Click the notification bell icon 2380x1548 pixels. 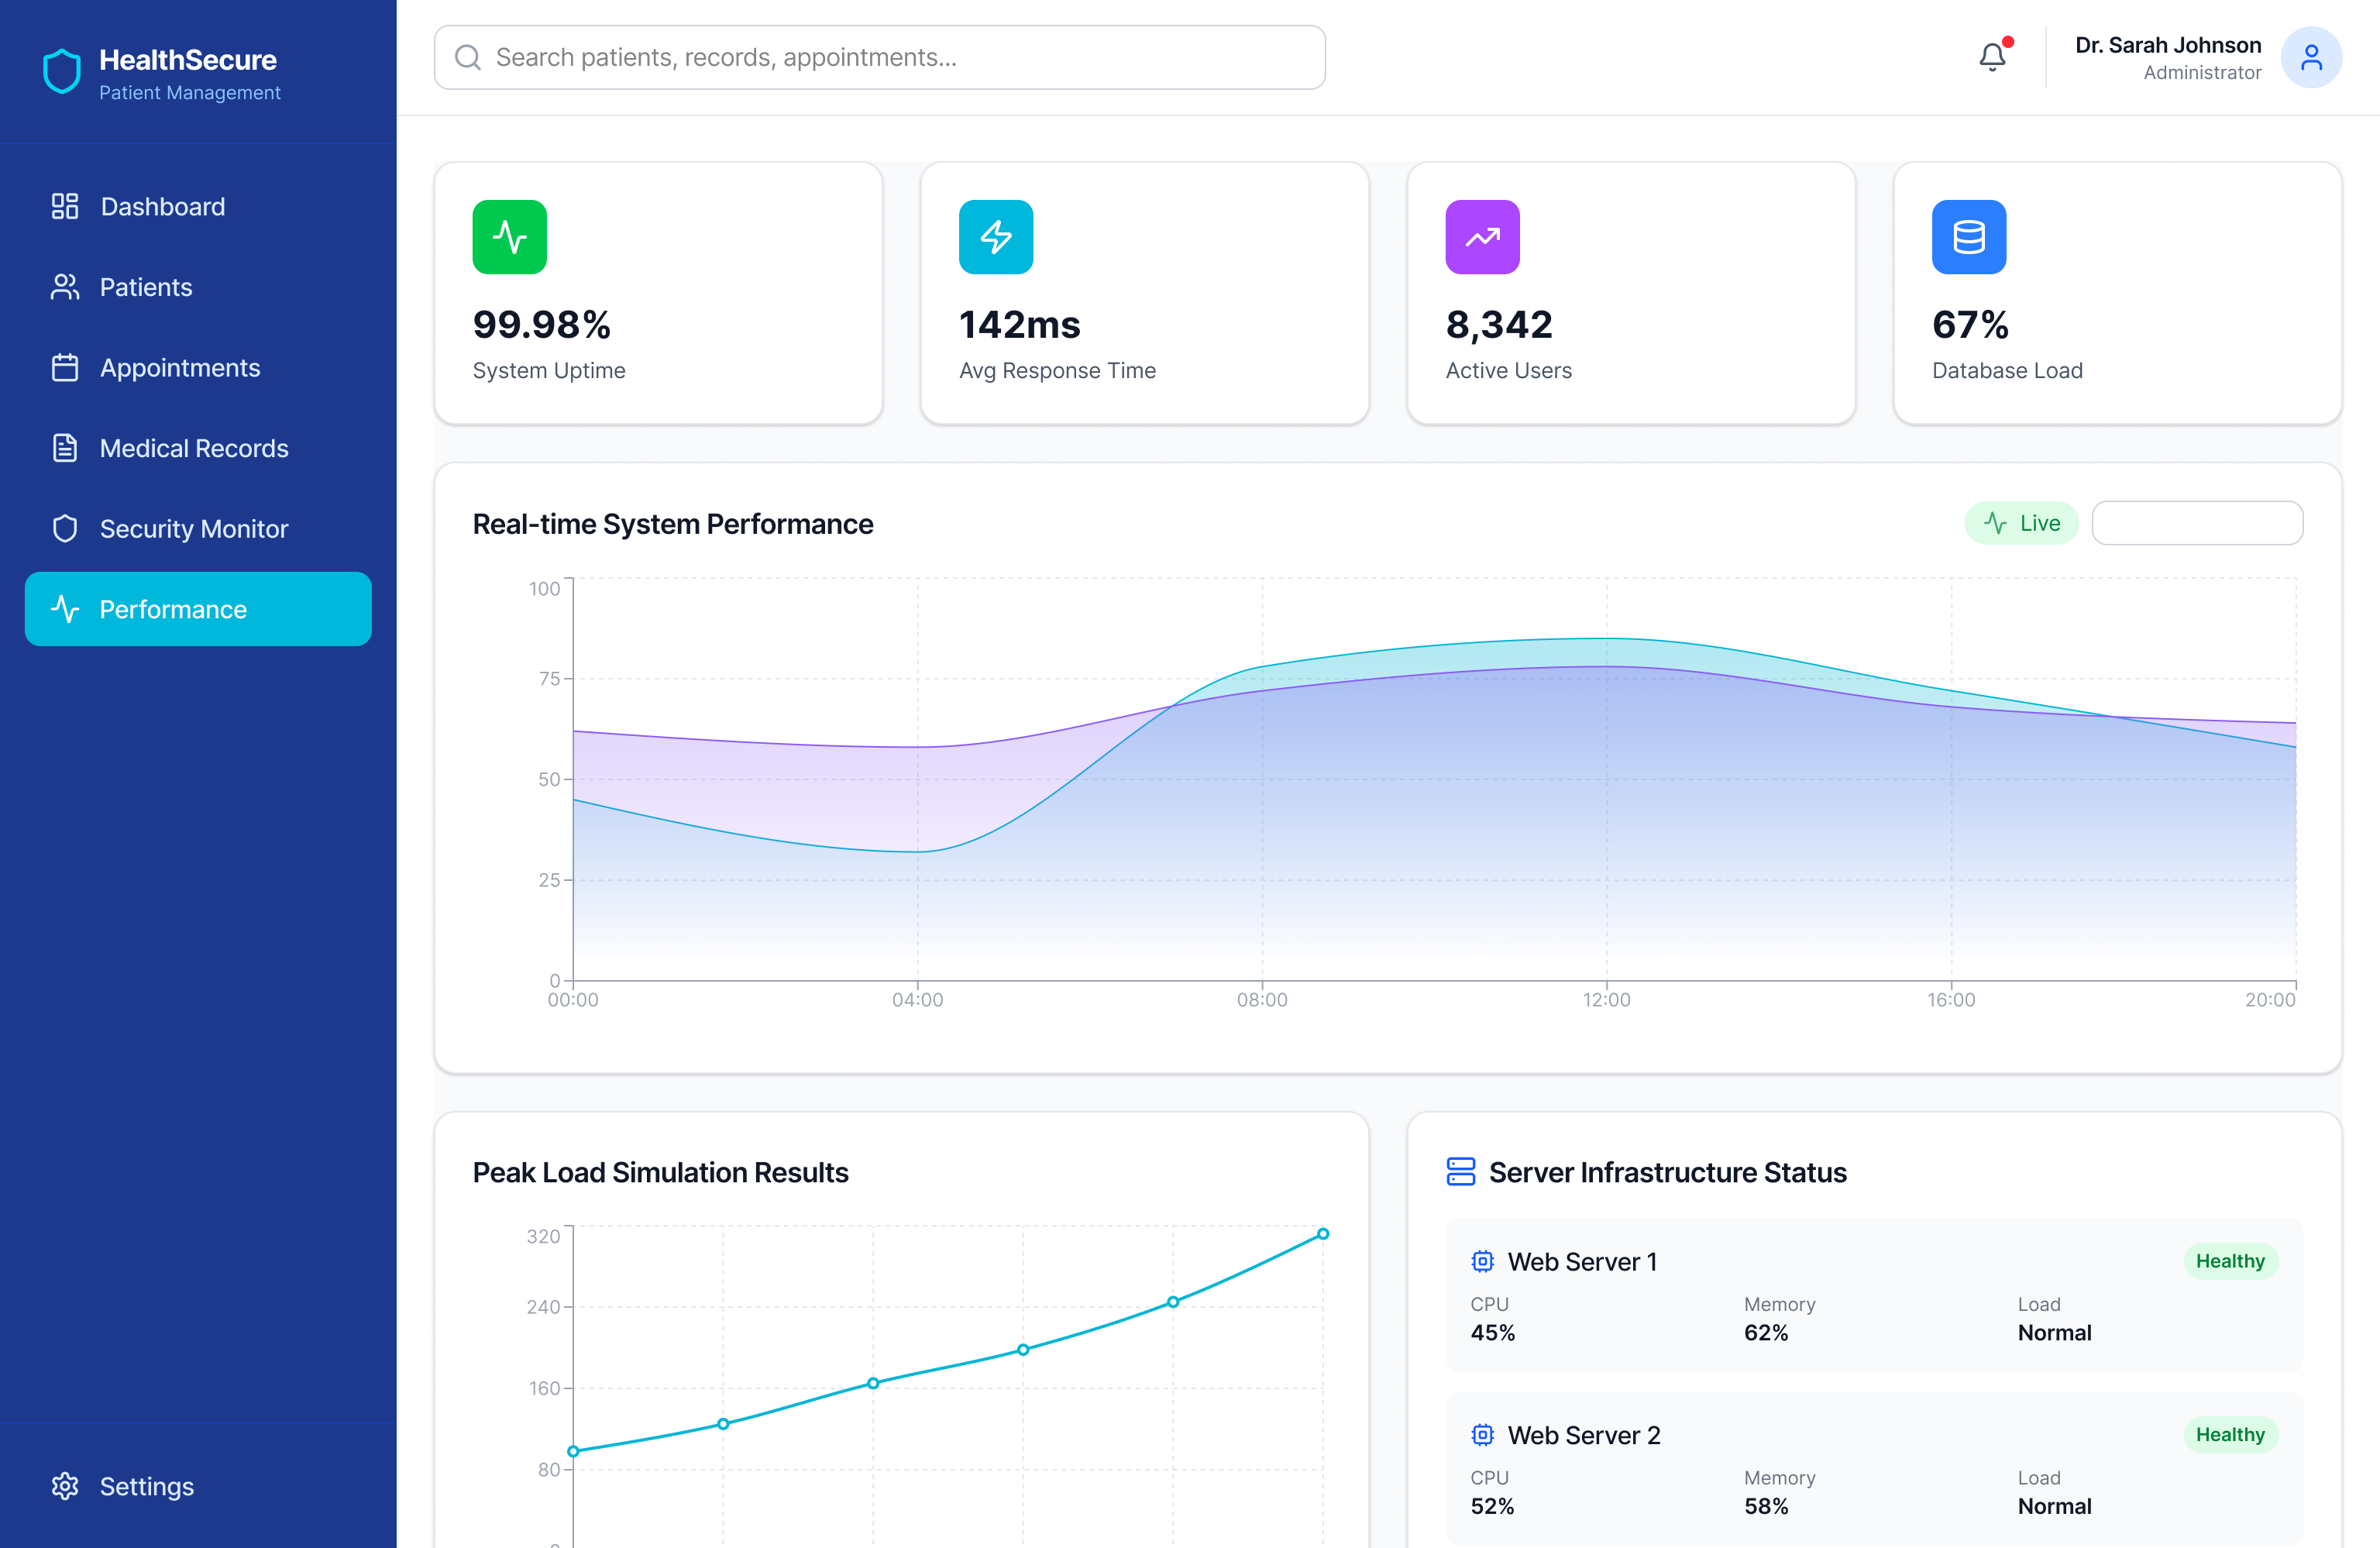[x=1992, y=57]
